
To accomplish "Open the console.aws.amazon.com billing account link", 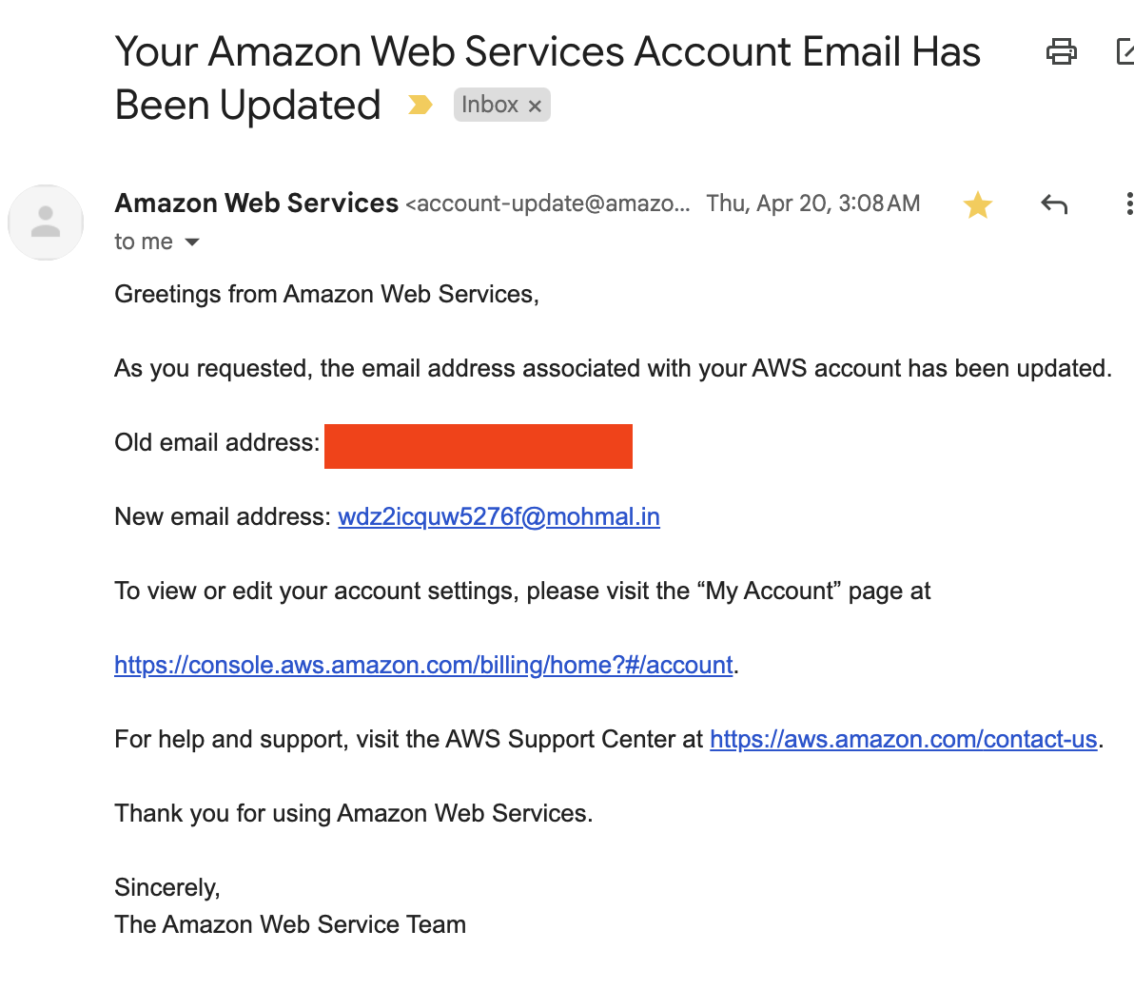I will (423, 666).
